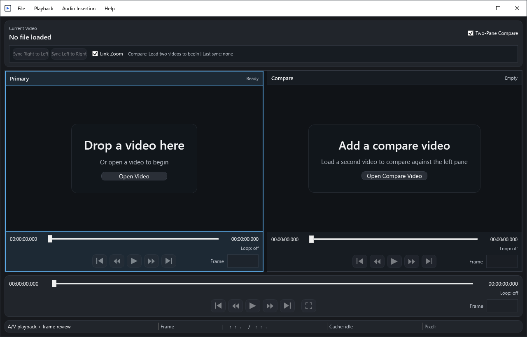This screenshot has width=527, height=337.
Task: Fast forward on bottom master transport
Action: [270, 306]
